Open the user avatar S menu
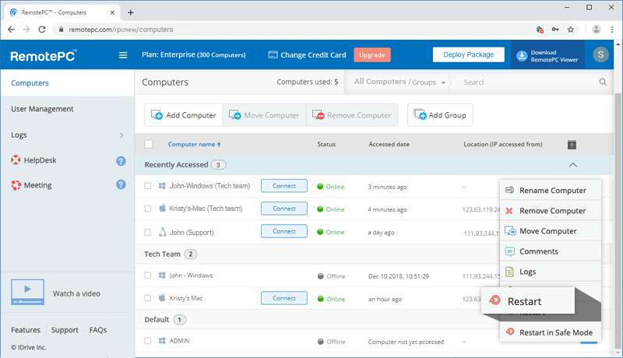Screen dimensions: 623x358 pyautogui.click(x=600, y=54)
